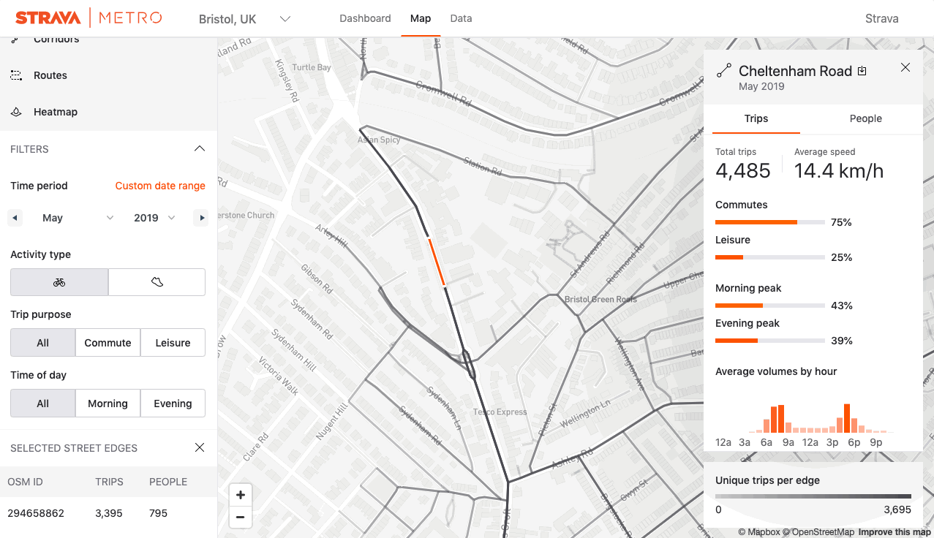Click the 795 people value
934x538 pixels.
(x=159, y=513)
